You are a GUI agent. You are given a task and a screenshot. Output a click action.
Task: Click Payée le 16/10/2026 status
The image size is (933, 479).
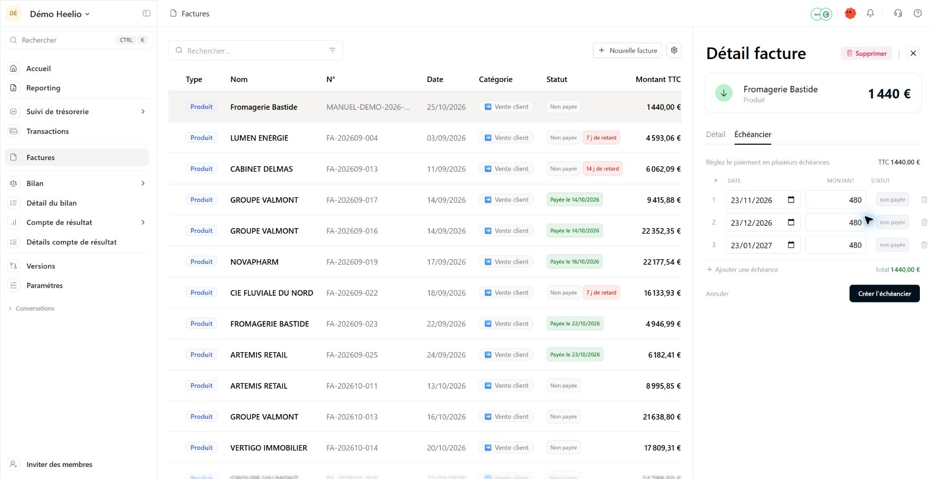click(574, 262)
